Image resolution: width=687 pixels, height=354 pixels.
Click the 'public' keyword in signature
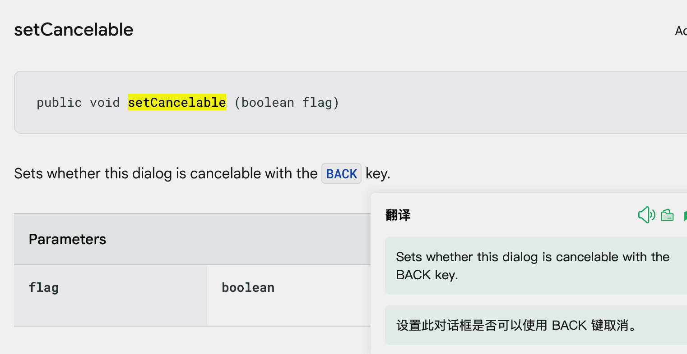coord(59,103)
